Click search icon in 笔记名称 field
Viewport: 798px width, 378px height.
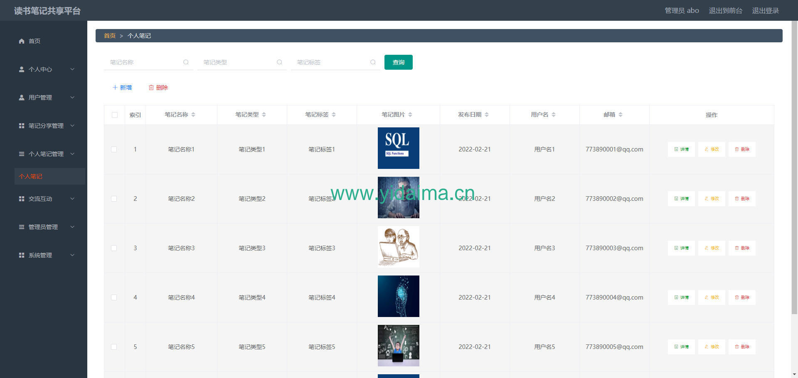186,62
